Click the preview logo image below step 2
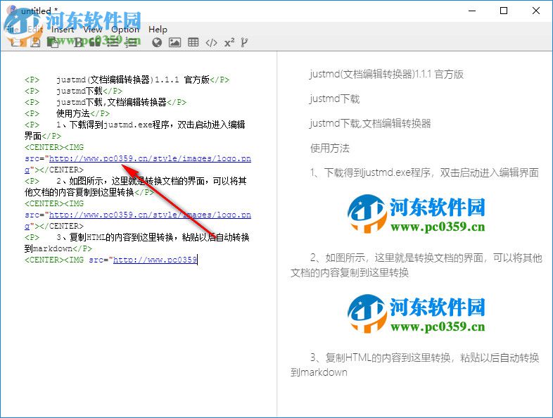 [x=417, y=314]
